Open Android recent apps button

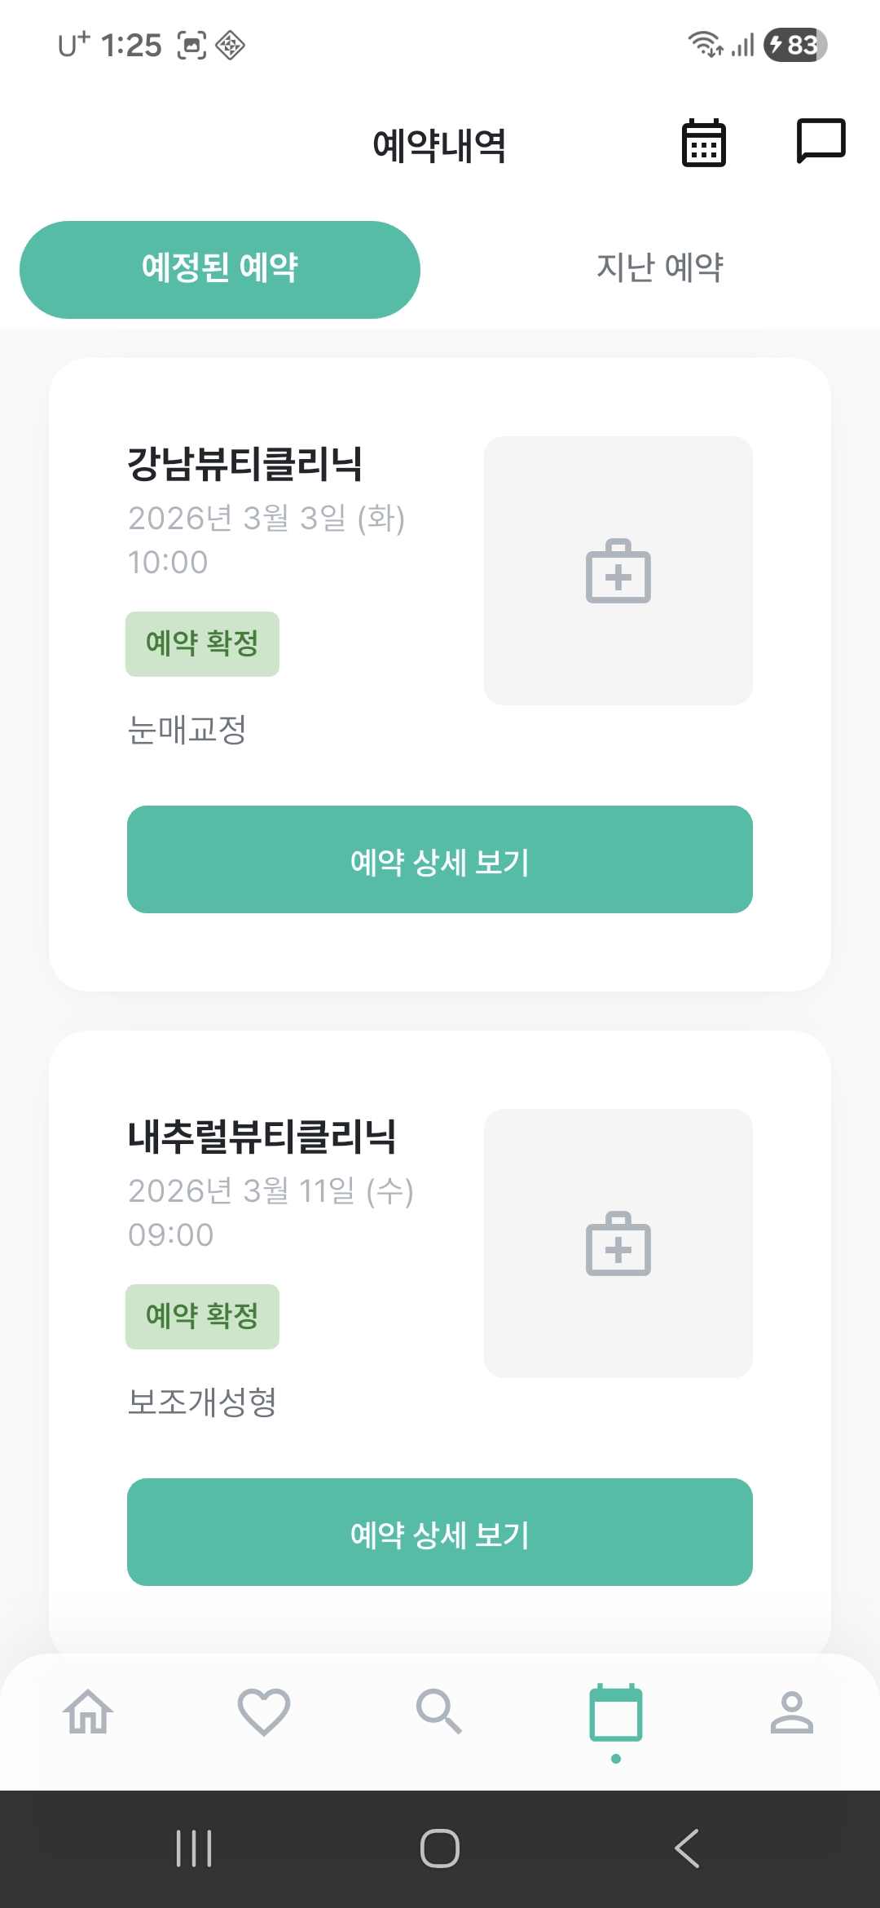194,1848
